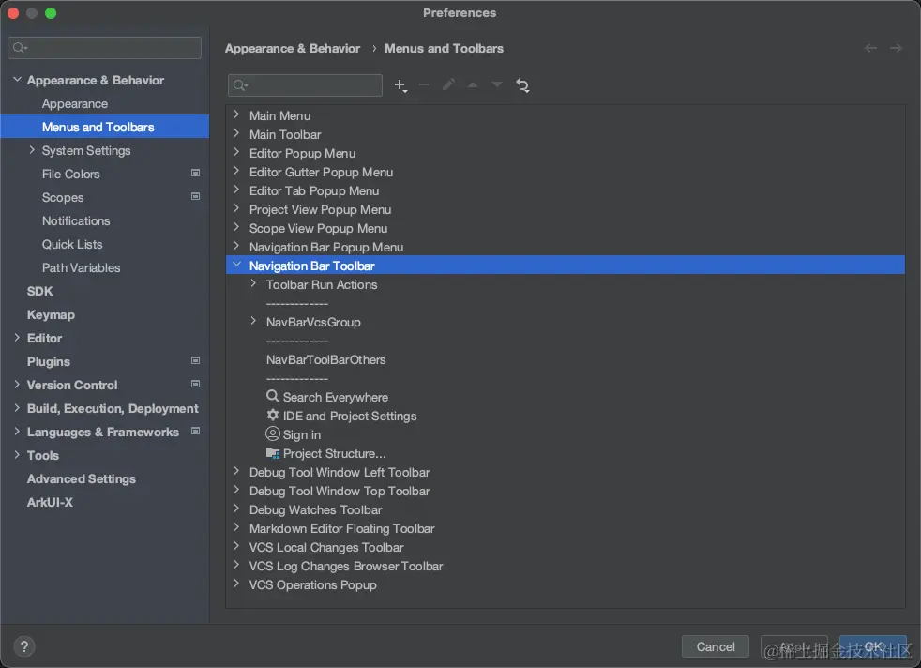
Task: Click the IDE and Project Settings gear icon
Action: 273,416
